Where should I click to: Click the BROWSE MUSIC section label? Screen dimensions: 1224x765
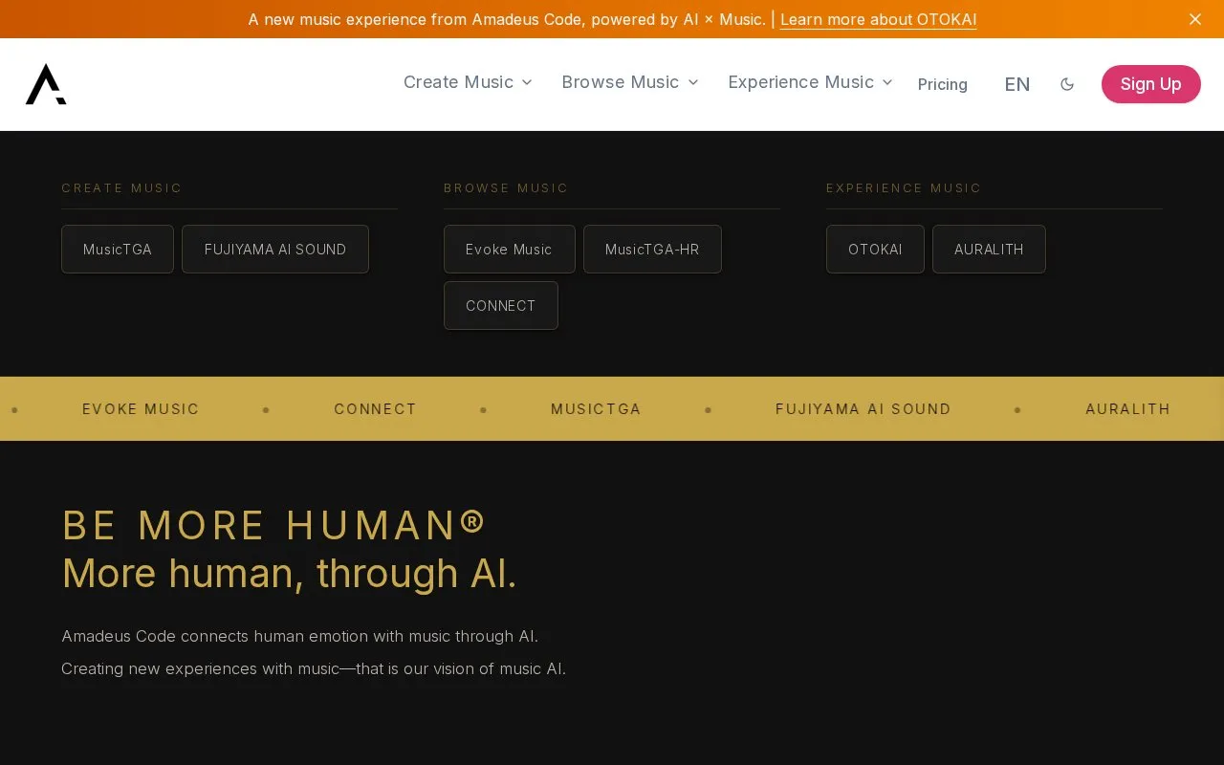506,188
